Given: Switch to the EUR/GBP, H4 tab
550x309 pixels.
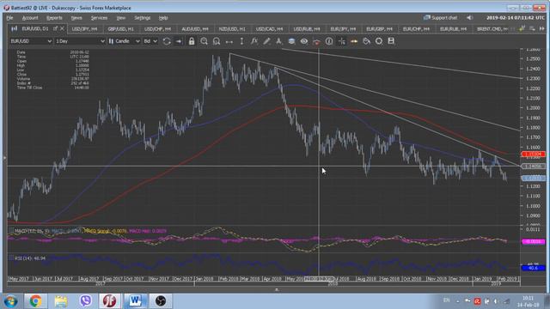Looking at the screenshot, I should pos(379,28).
